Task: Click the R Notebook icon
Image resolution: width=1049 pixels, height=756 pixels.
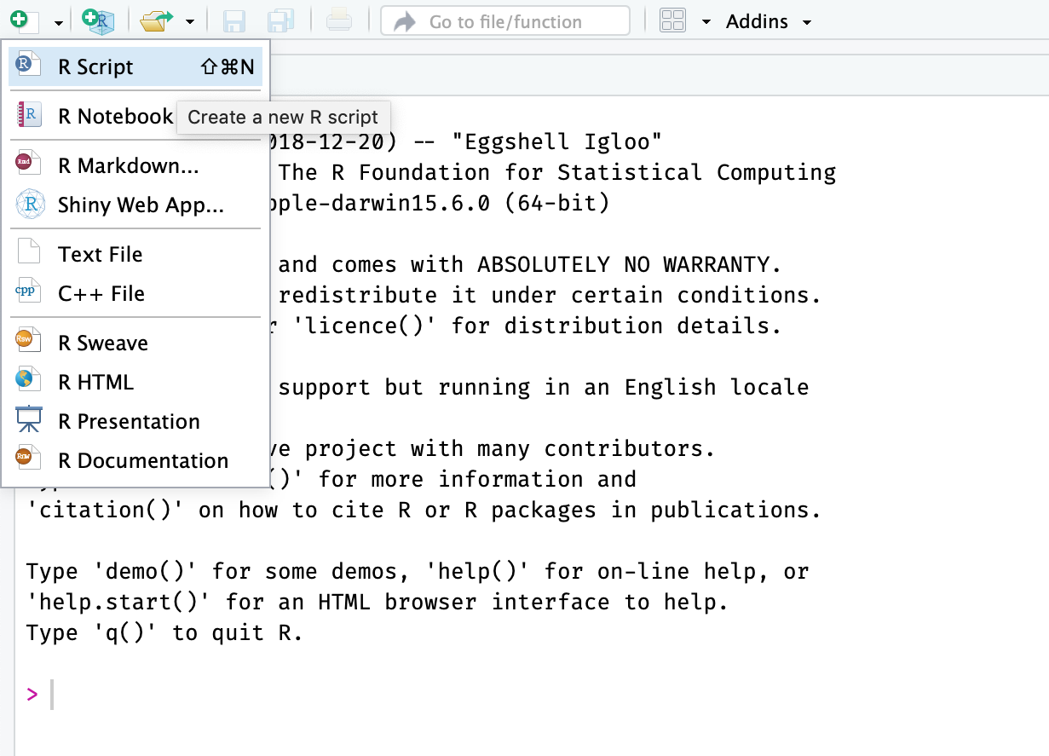Action: 29,115
